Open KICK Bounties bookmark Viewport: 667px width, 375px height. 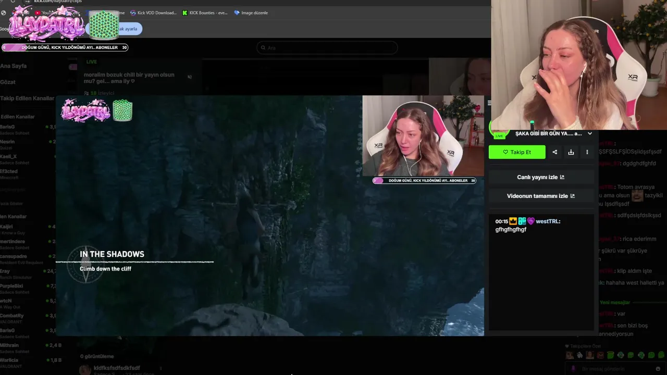point(205,12)
